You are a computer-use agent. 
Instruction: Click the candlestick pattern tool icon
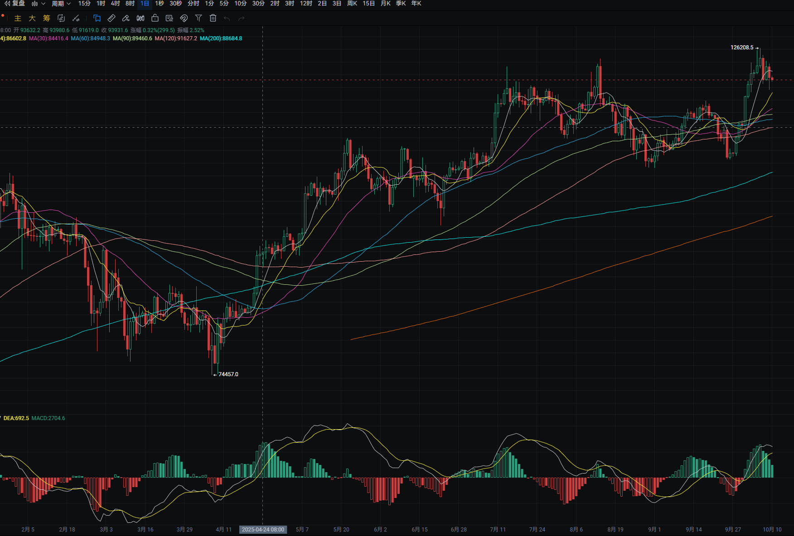[x=140, y=18]
